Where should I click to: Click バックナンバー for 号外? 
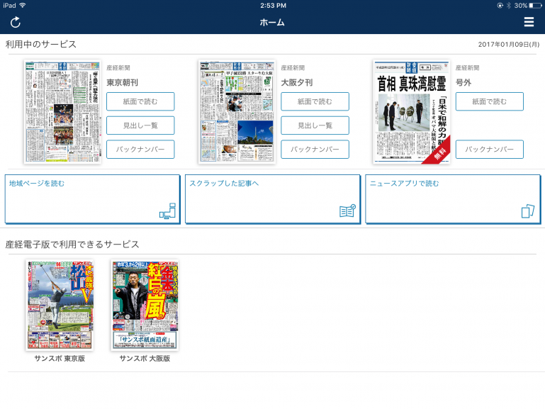[x=490, y=150]
